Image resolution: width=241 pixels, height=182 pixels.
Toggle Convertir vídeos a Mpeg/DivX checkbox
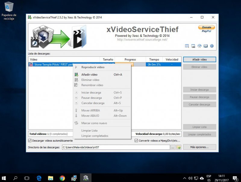pos(136,141)
